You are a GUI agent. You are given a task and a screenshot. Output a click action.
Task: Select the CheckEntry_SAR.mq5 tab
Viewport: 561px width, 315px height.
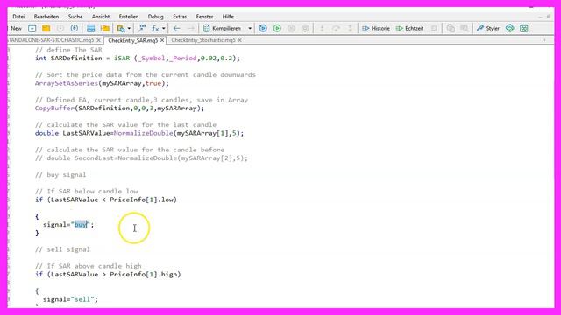(x=132, y=40)
